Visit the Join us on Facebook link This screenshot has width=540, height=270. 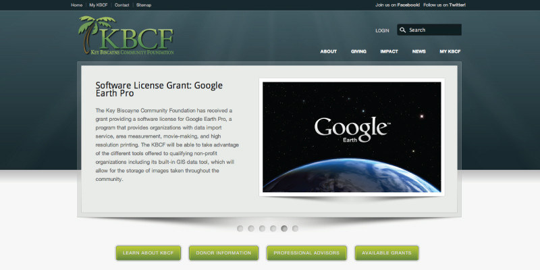[x=398, y=5]
